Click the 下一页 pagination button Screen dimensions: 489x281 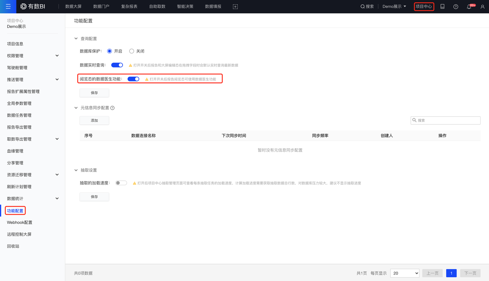[x=470, y=273]
